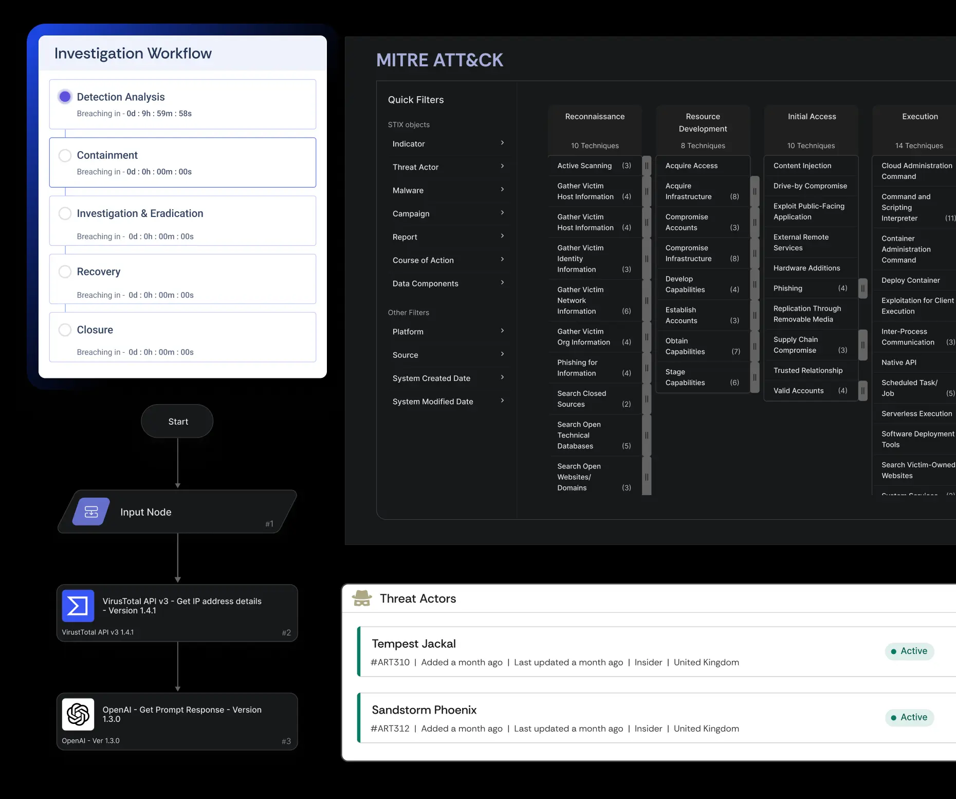Viewport: 956px width, 799px height.
Task: Click the Active status dot for Sandstorm Phoenix
Action: (895, 718)
